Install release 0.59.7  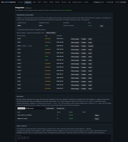point(90,82)
